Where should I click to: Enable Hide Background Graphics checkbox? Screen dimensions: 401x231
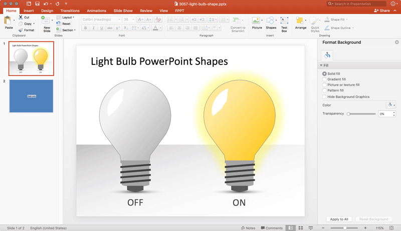tap(325, 96)
